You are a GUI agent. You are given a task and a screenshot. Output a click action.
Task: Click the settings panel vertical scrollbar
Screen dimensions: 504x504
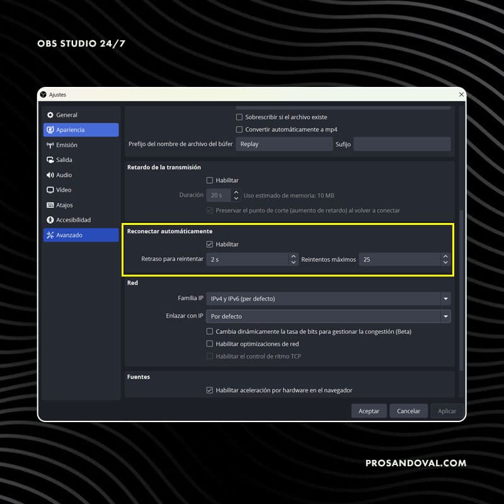point(461,289)
